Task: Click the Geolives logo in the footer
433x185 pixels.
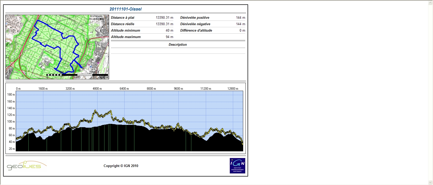Action: coord(27,166)
